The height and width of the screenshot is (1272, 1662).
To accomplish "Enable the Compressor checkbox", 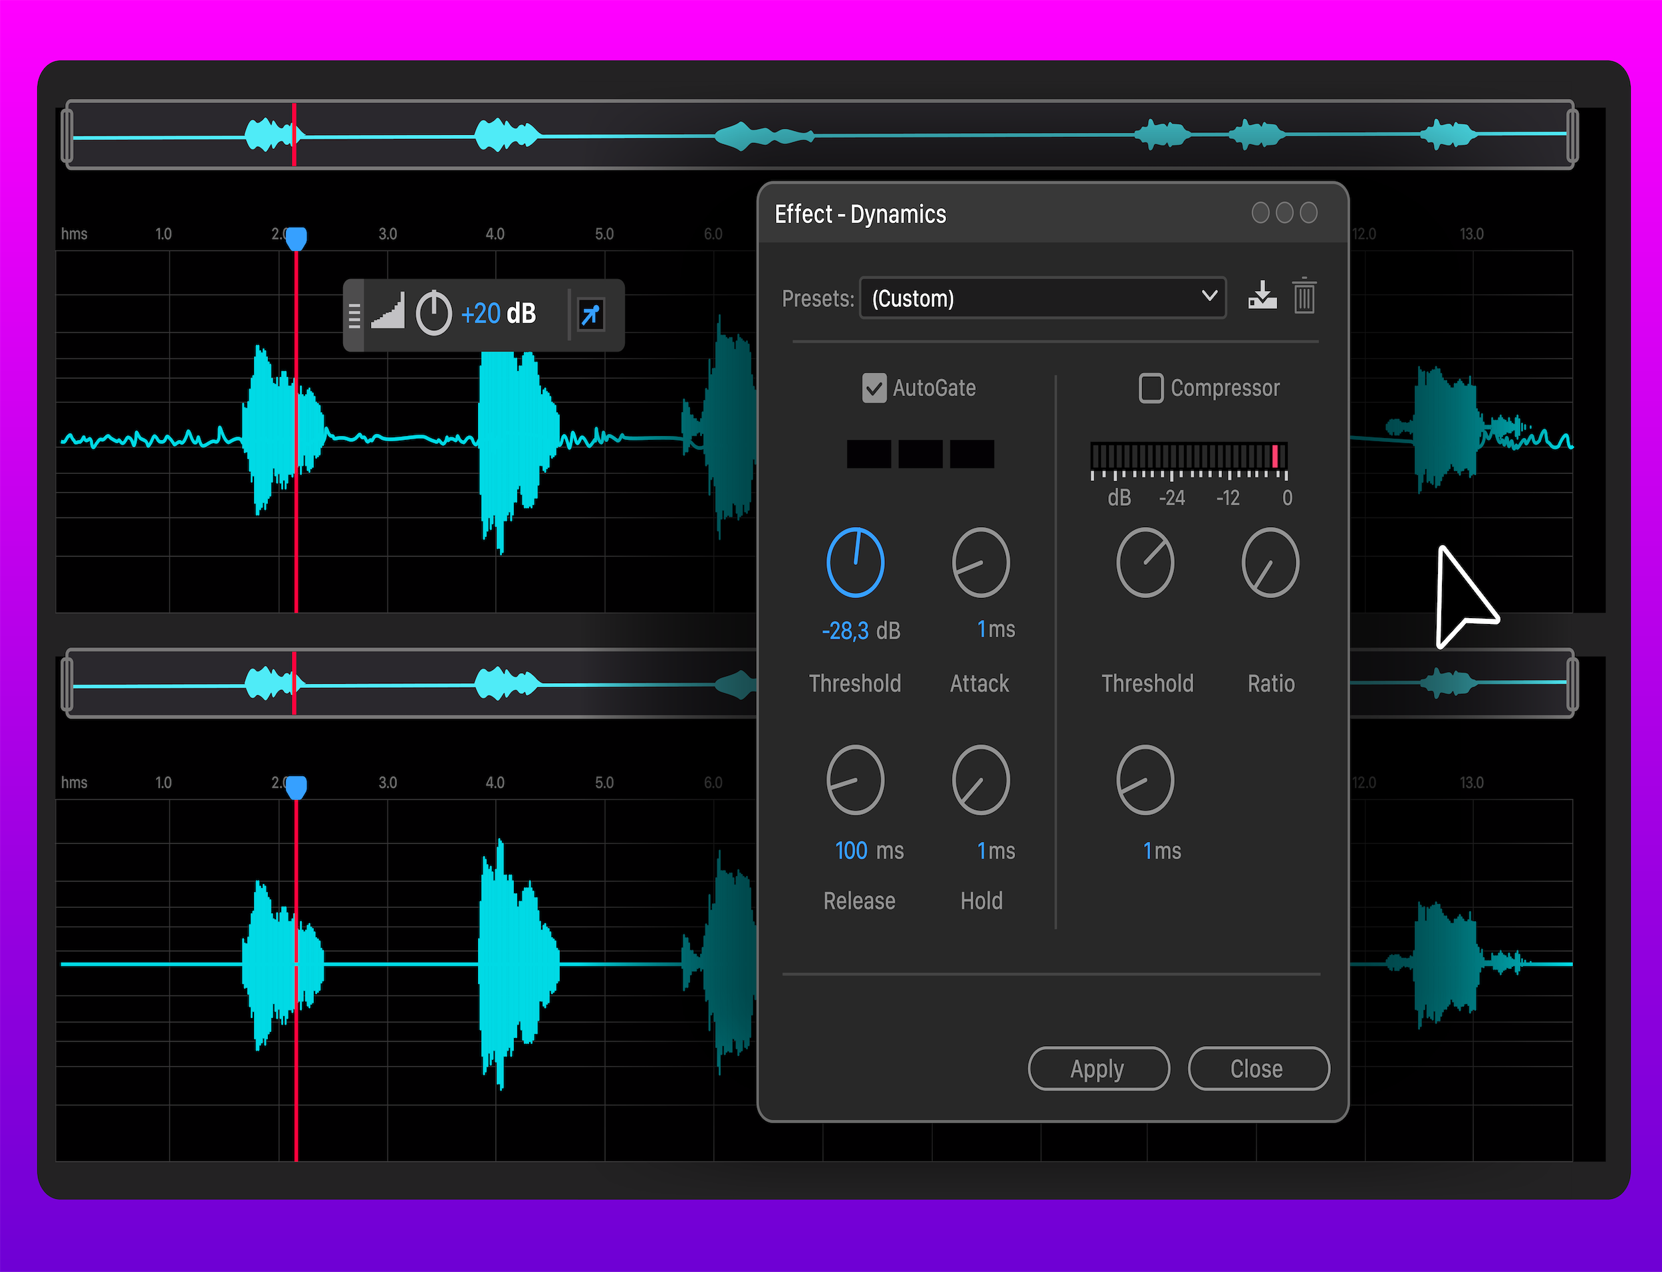I will pyautogui.click(x=1151, y=388).
